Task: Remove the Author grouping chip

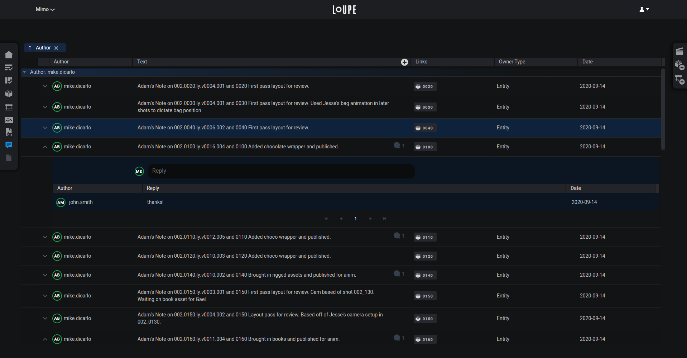Action: (x=56, y=48)
